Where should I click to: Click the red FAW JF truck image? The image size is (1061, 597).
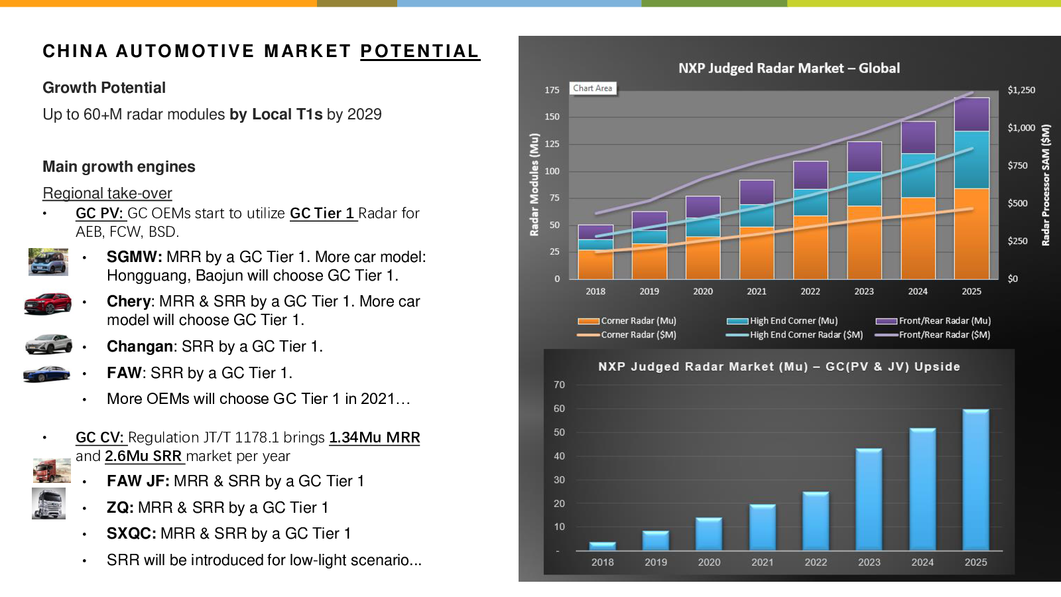pyautogui.click(x=52, y=470)
